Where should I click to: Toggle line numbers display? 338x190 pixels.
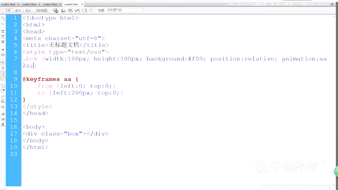(x=3, y=63)
